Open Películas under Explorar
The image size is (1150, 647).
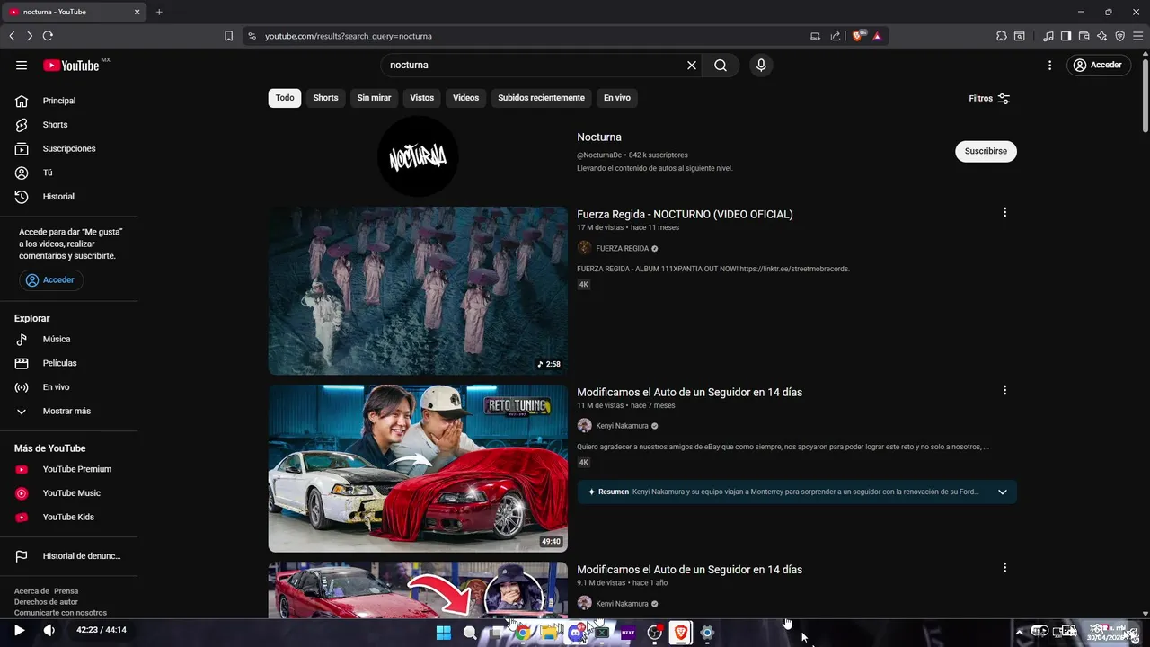tap(59, 363)
